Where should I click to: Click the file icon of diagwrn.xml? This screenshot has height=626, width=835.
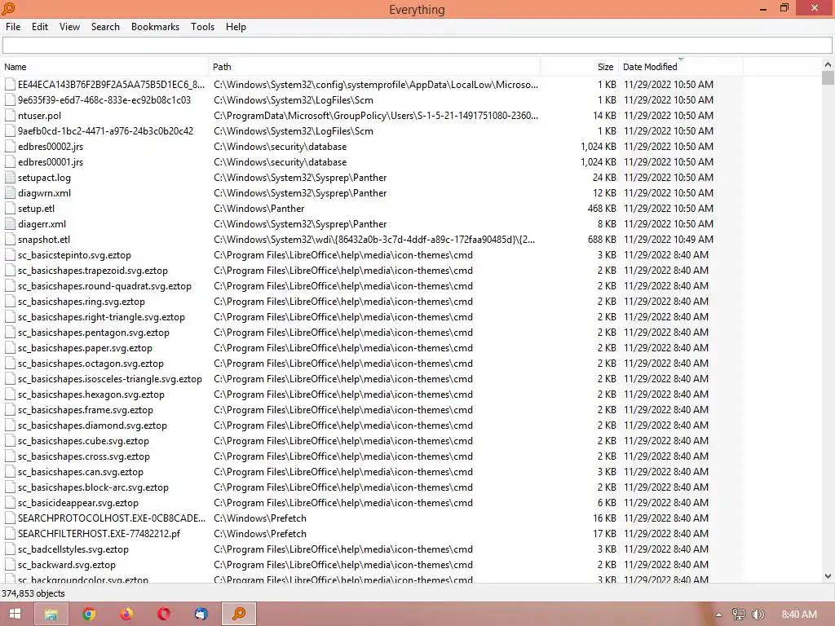click(x=10, y=192)
